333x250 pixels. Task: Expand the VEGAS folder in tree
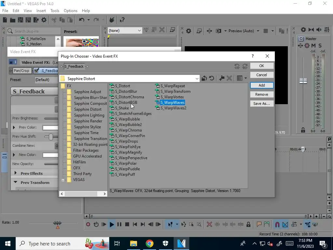63,180
